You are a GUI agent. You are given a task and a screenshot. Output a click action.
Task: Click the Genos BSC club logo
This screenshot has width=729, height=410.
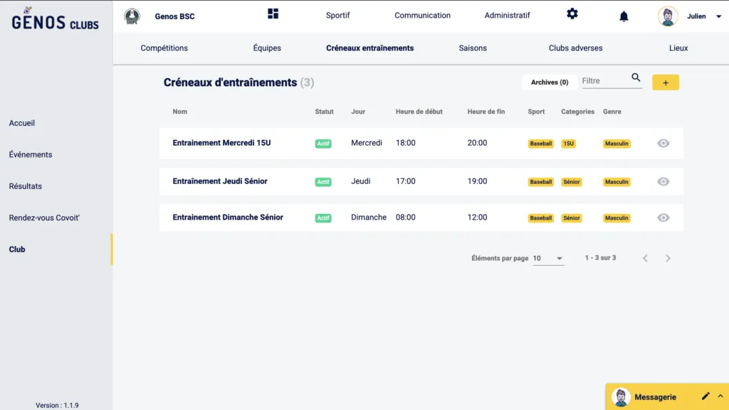132,16
